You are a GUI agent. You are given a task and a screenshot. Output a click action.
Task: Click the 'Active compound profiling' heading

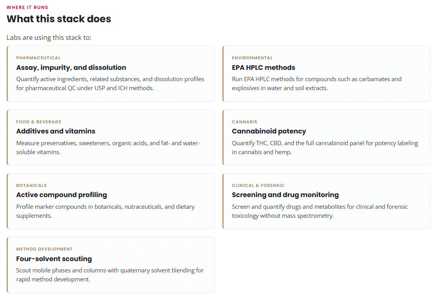point(62,195)
